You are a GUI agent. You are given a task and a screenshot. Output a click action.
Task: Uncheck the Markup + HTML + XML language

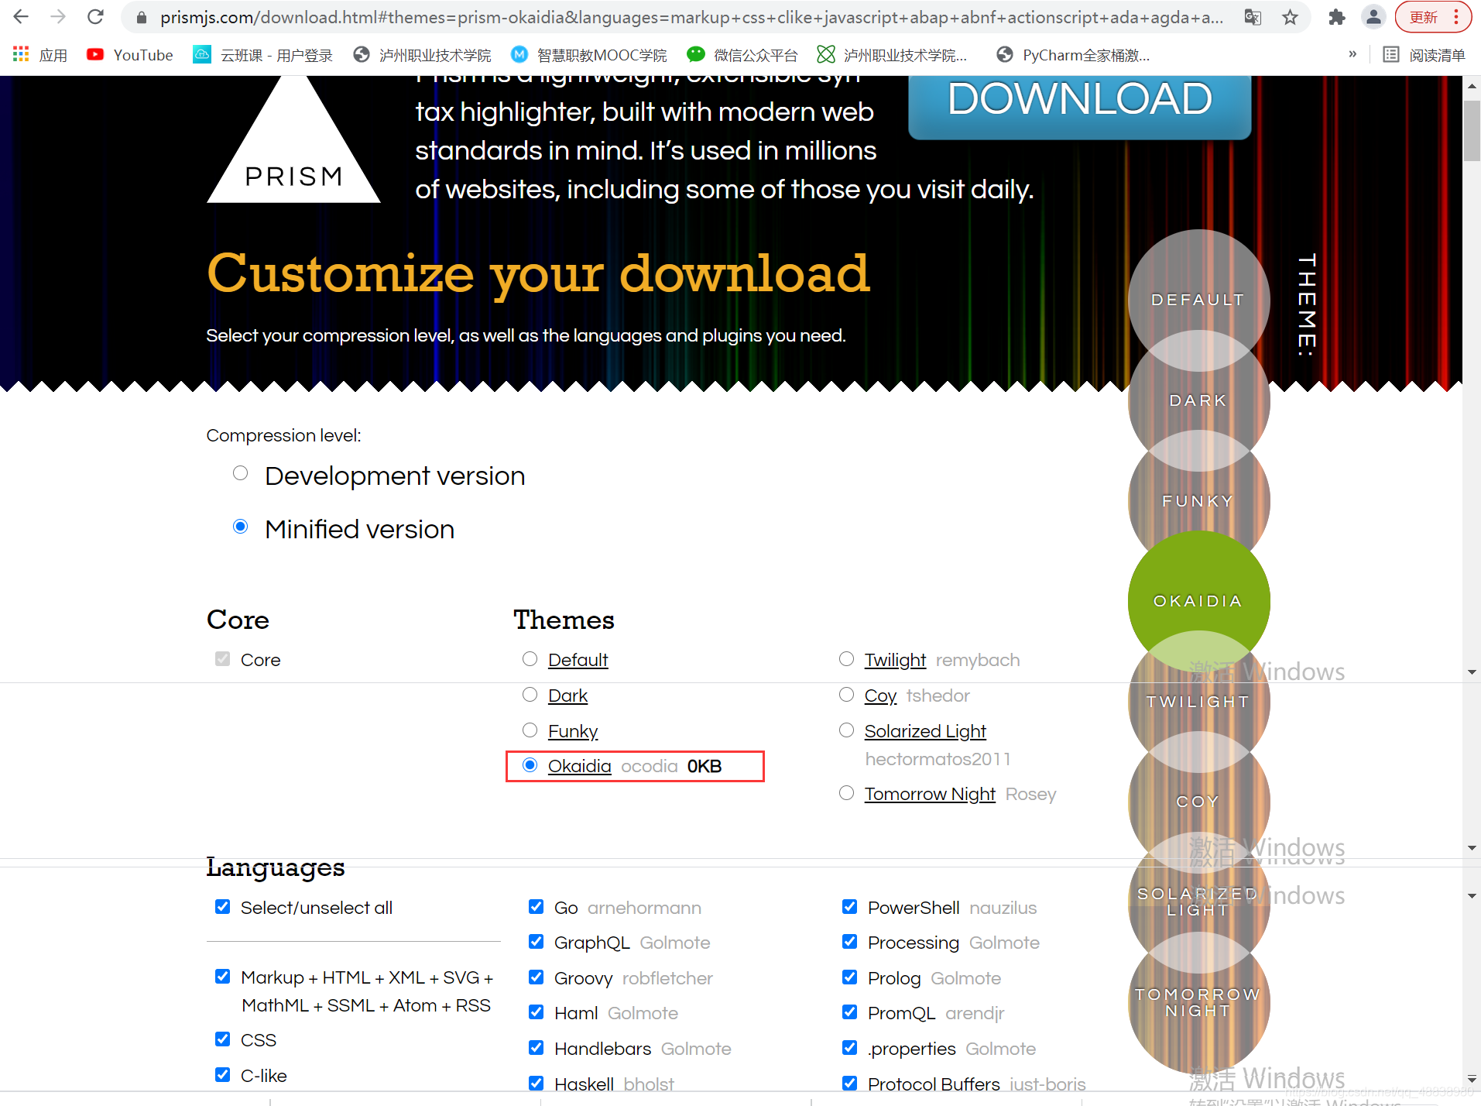223,976
